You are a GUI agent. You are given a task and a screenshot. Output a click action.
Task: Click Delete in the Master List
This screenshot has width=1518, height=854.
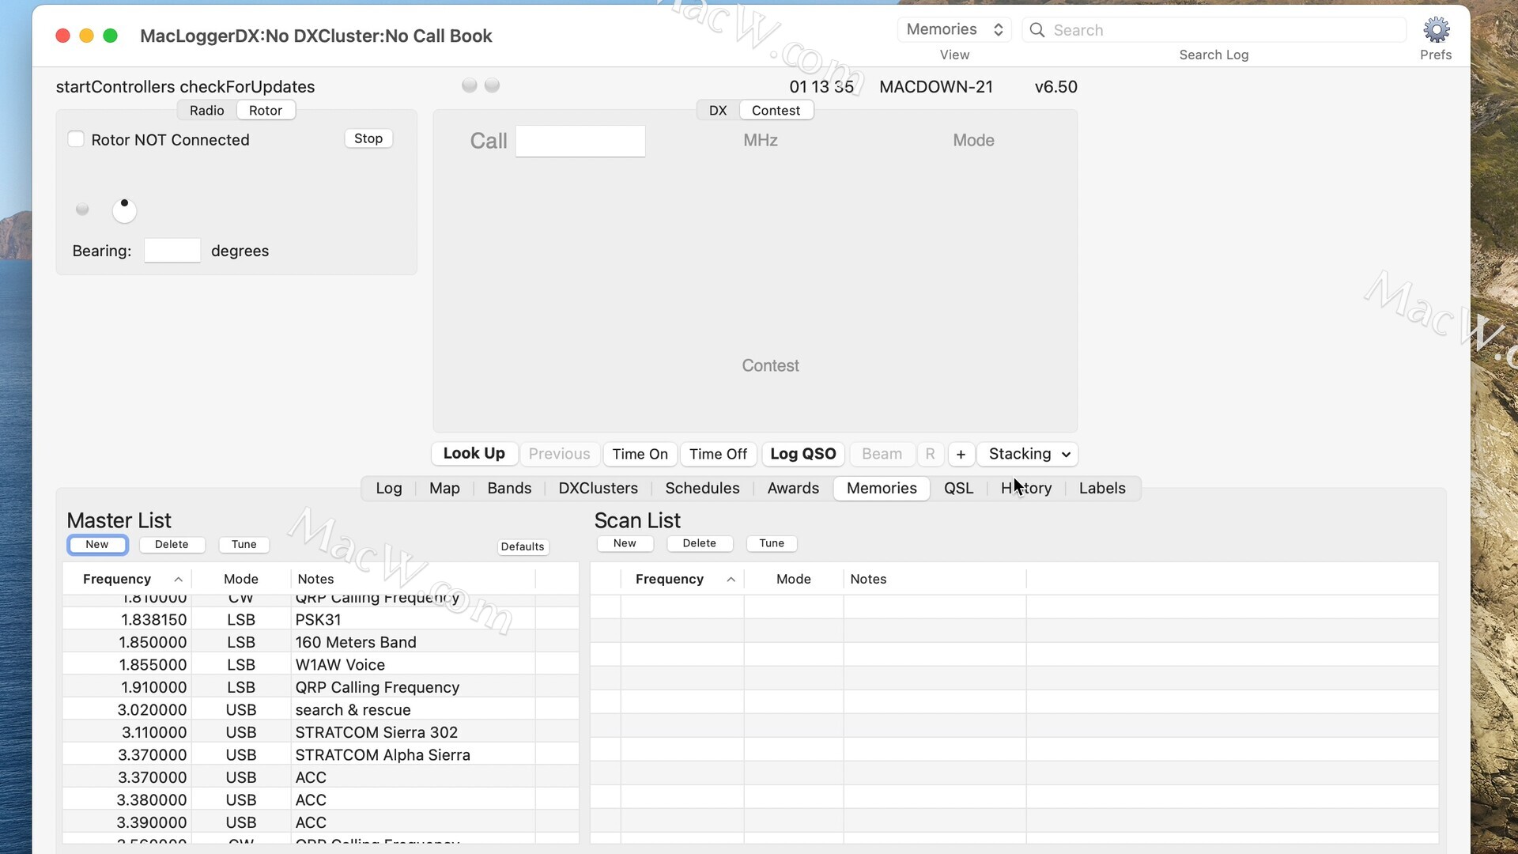pos(172,544)
